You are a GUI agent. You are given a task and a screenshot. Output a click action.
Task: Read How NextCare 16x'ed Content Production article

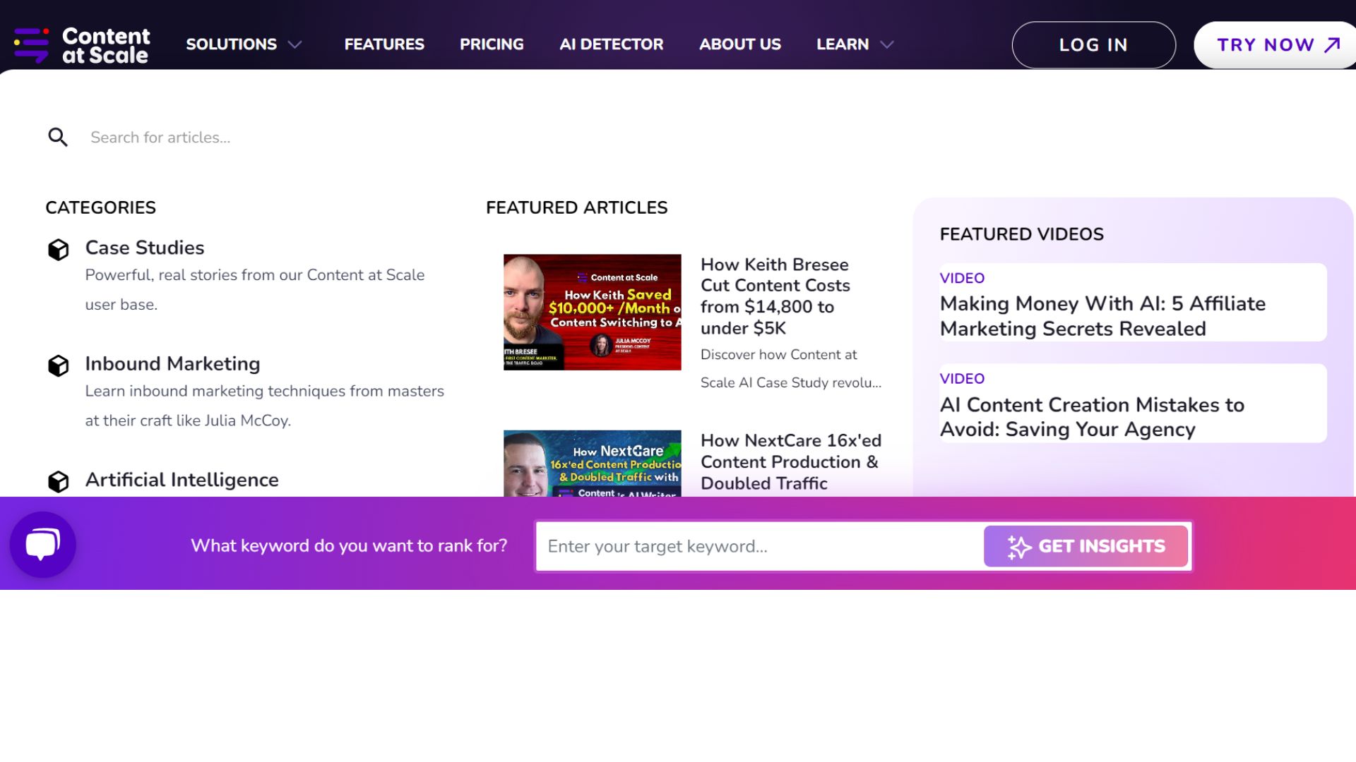(x=791, y=462)
